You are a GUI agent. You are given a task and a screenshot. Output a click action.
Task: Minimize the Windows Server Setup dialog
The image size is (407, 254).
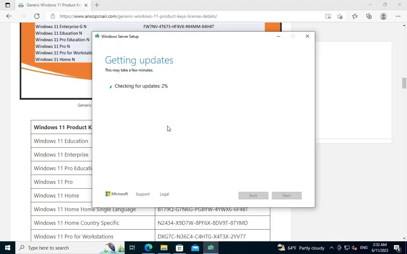(x=278, y=36)
